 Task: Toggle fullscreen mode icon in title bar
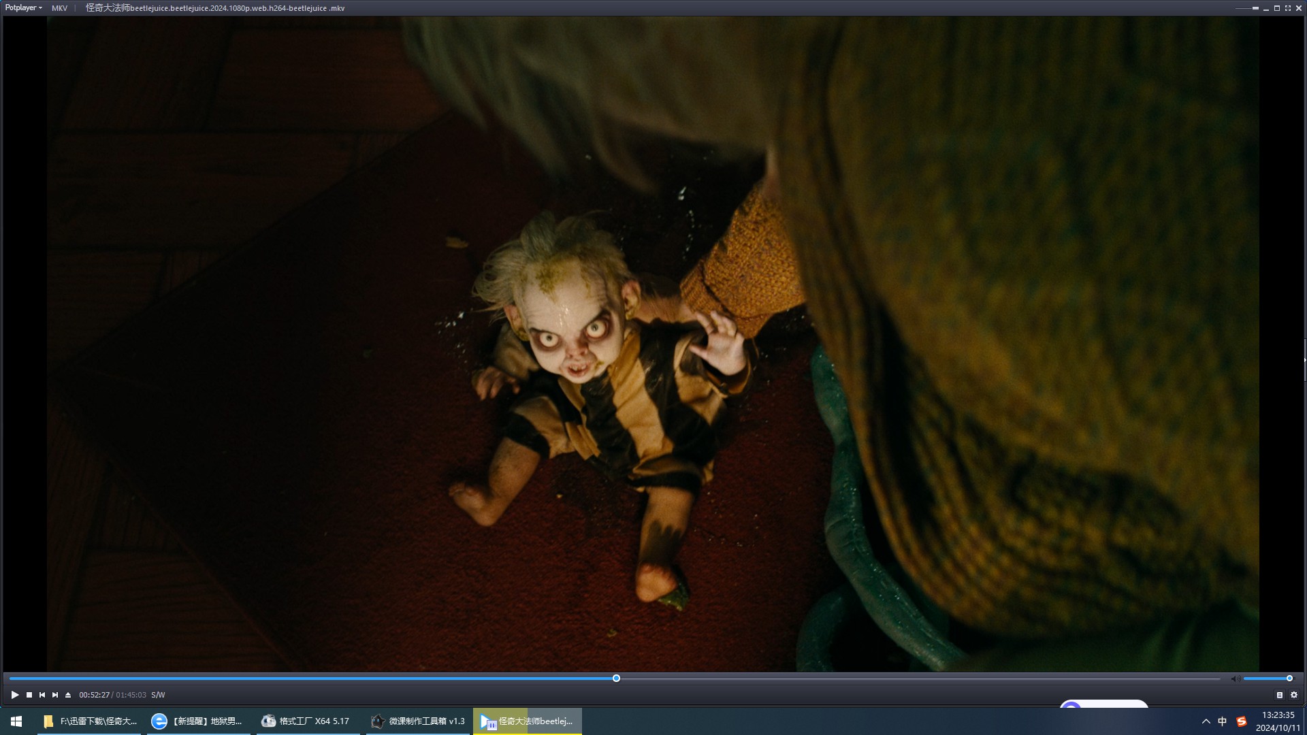[x=1288, y=8]
